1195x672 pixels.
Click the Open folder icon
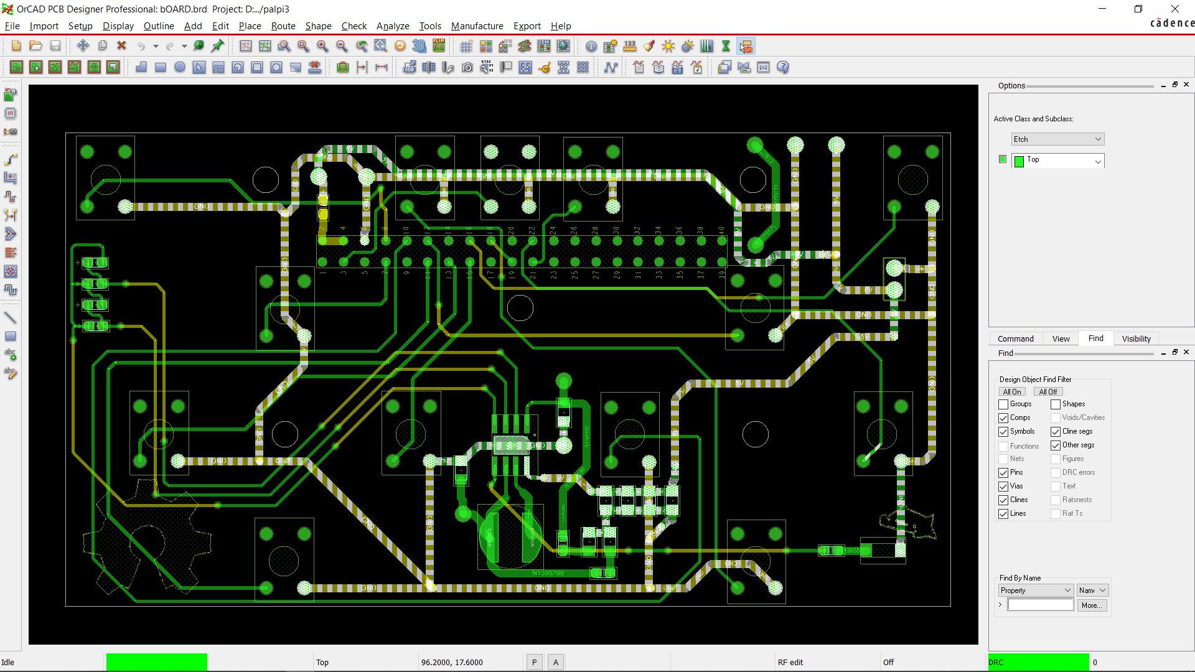click(36, 46)
